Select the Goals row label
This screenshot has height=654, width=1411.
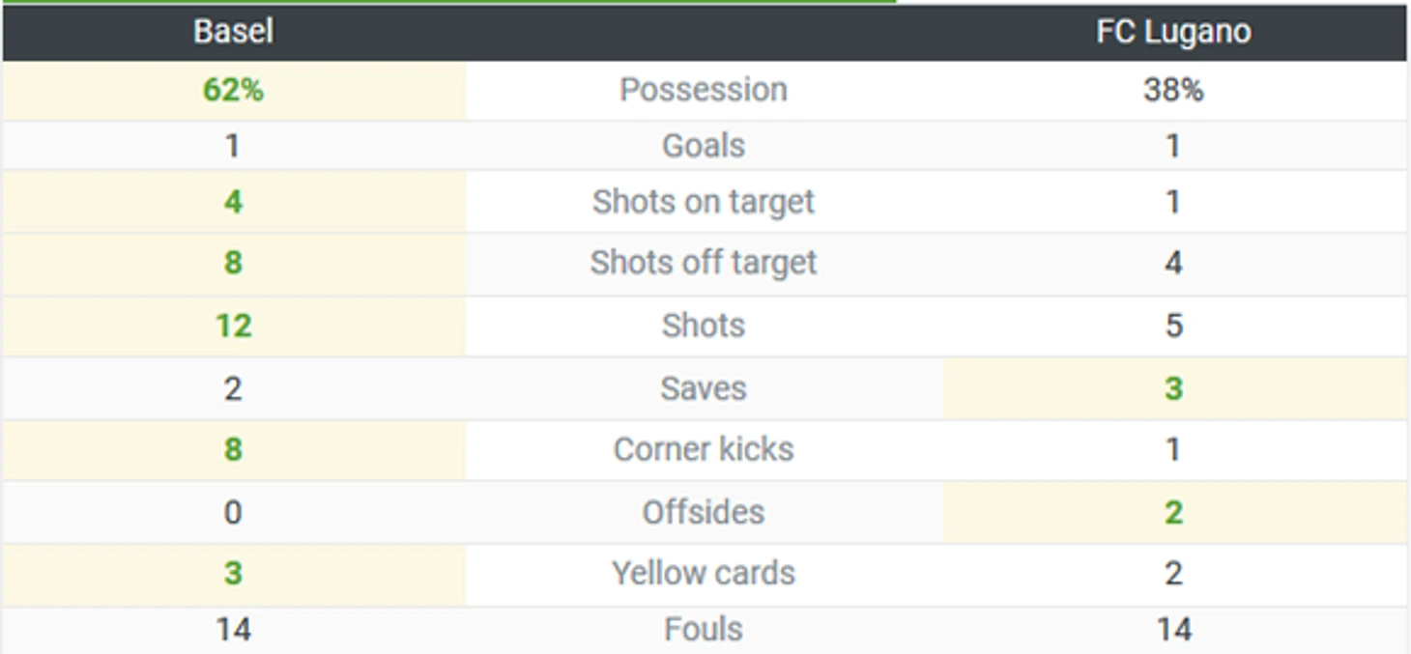click(x=703, y=146)
